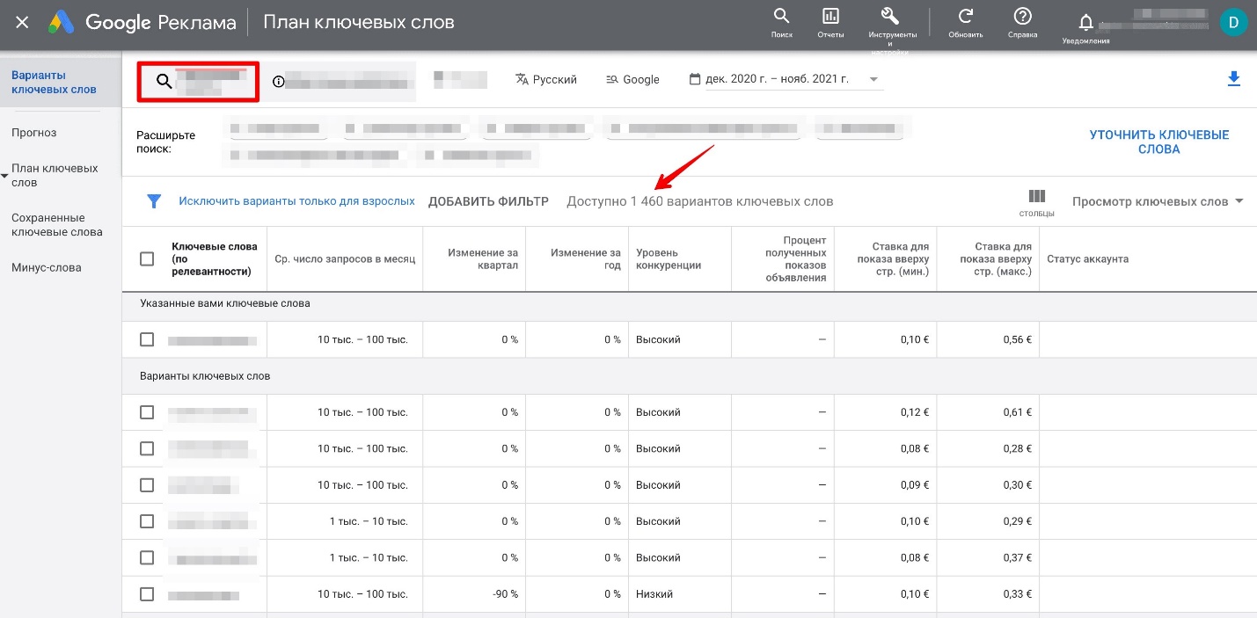Click the blue filter funnel icon
Viewport: 1257px width, 618px height.
click(x=154, y=201)
